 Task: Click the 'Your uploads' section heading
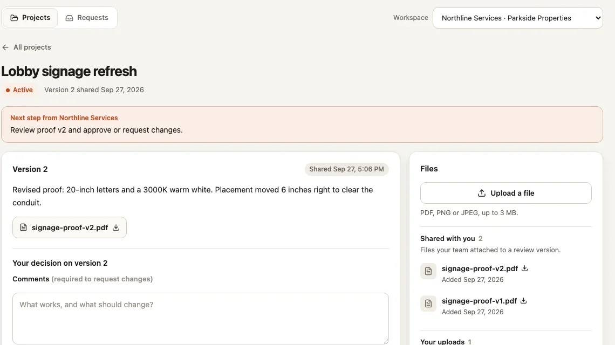tap(442, 341)
